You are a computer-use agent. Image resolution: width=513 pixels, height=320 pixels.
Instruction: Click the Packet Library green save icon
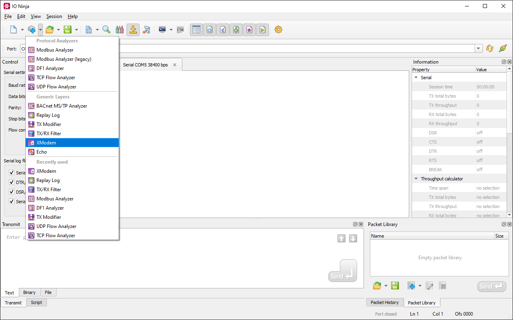pos(395,286)
